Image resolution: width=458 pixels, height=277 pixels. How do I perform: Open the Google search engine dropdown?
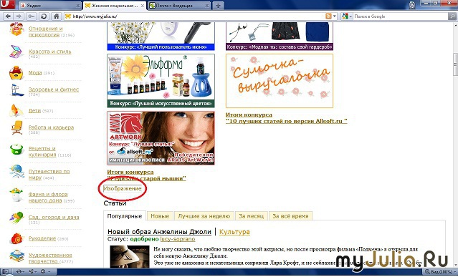(347, 16)
